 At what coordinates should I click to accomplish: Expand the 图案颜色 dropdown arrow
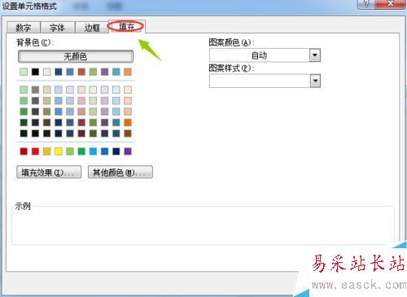(315, 55)
